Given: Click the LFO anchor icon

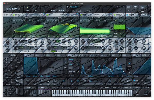Looking at the screenshot, I should 71,81.
